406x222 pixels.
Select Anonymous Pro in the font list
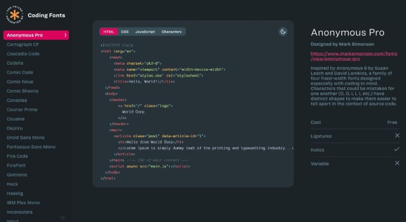pyautogui.click(x=36, y=35)
